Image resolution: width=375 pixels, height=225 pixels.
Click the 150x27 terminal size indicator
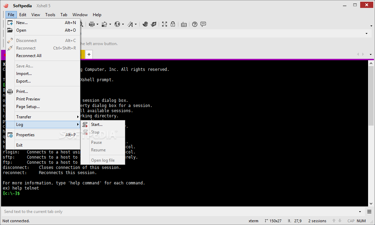tap(273, 221)
